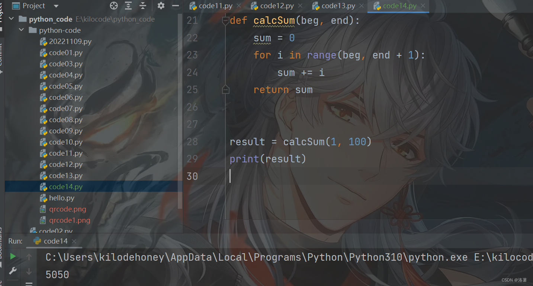
Task: Click fold end marker on return sum line
Action: tap(225, 90)
